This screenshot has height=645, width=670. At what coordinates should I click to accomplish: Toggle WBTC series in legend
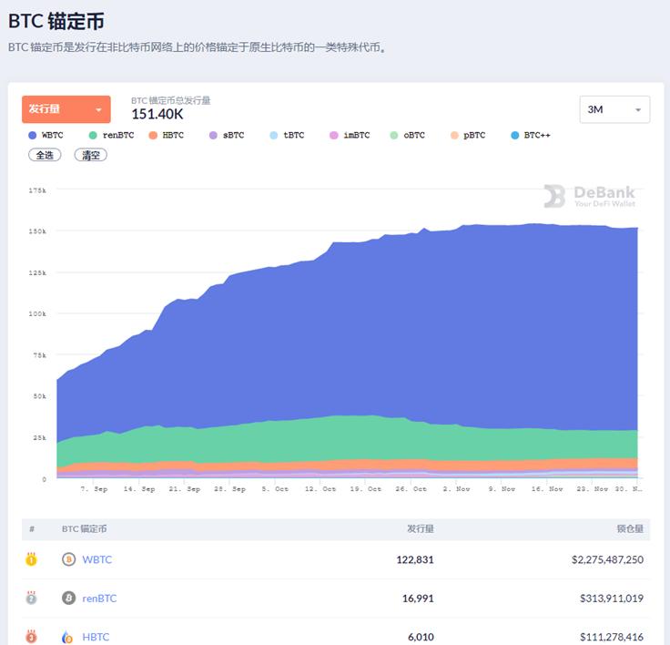click(46, 135)
